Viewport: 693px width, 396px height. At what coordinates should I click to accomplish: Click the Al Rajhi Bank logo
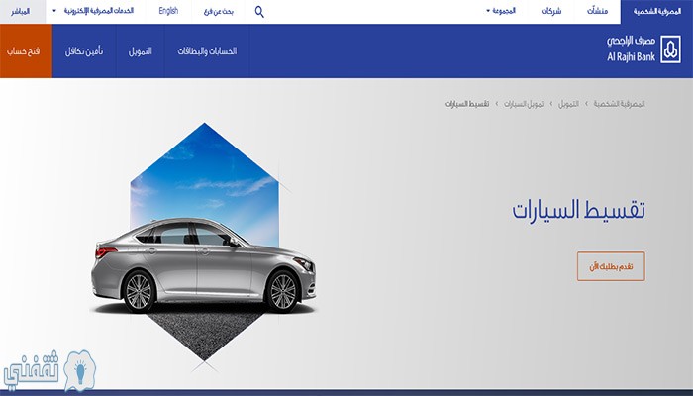643,49
